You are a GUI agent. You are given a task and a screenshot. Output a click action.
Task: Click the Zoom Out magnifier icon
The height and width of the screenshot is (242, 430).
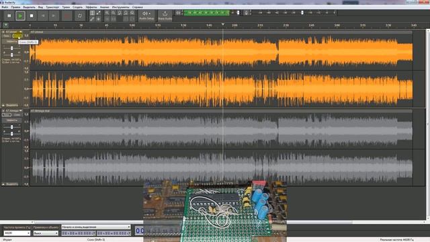[x=114, y=13]
